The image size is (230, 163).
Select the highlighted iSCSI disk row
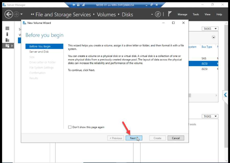(x=203, y=64)
